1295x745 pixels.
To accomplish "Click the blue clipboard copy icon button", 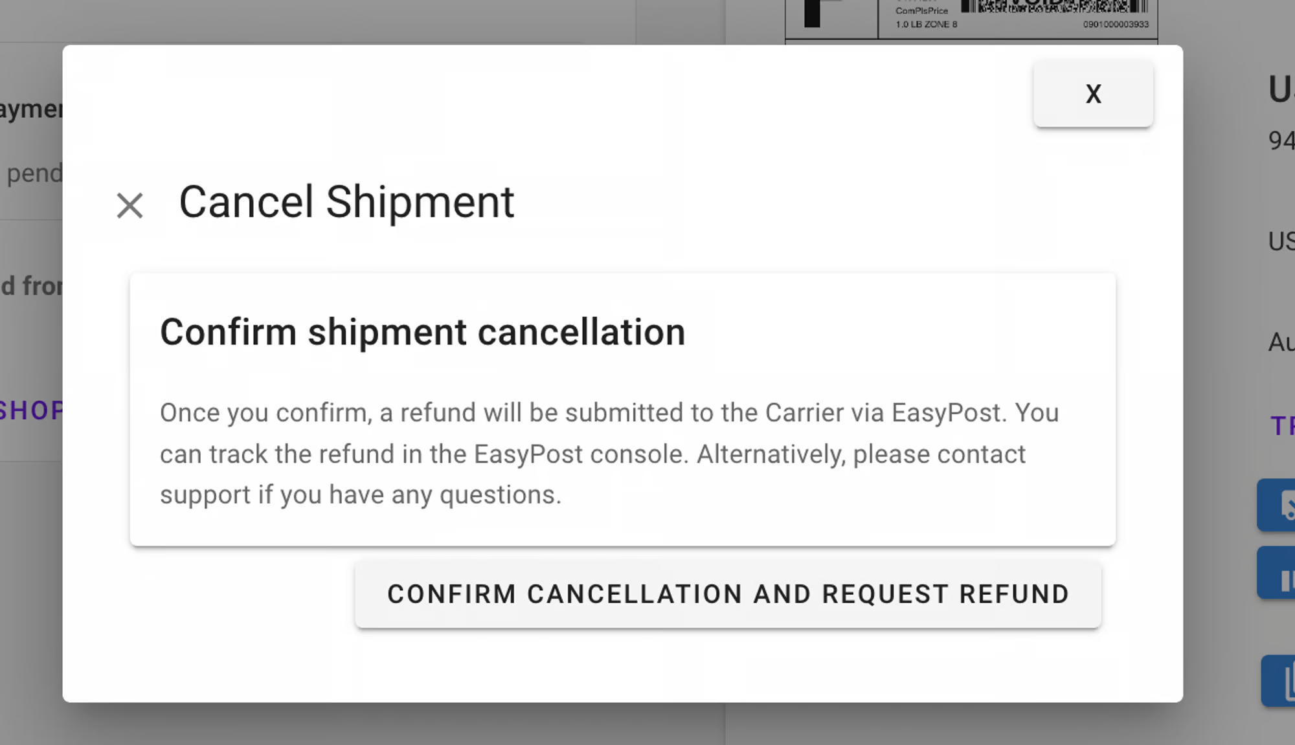I will [x=1279, y=680].
